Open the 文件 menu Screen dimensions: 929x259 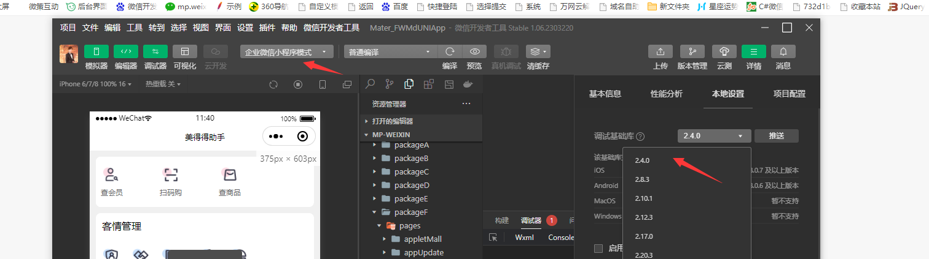click(90, 28)
